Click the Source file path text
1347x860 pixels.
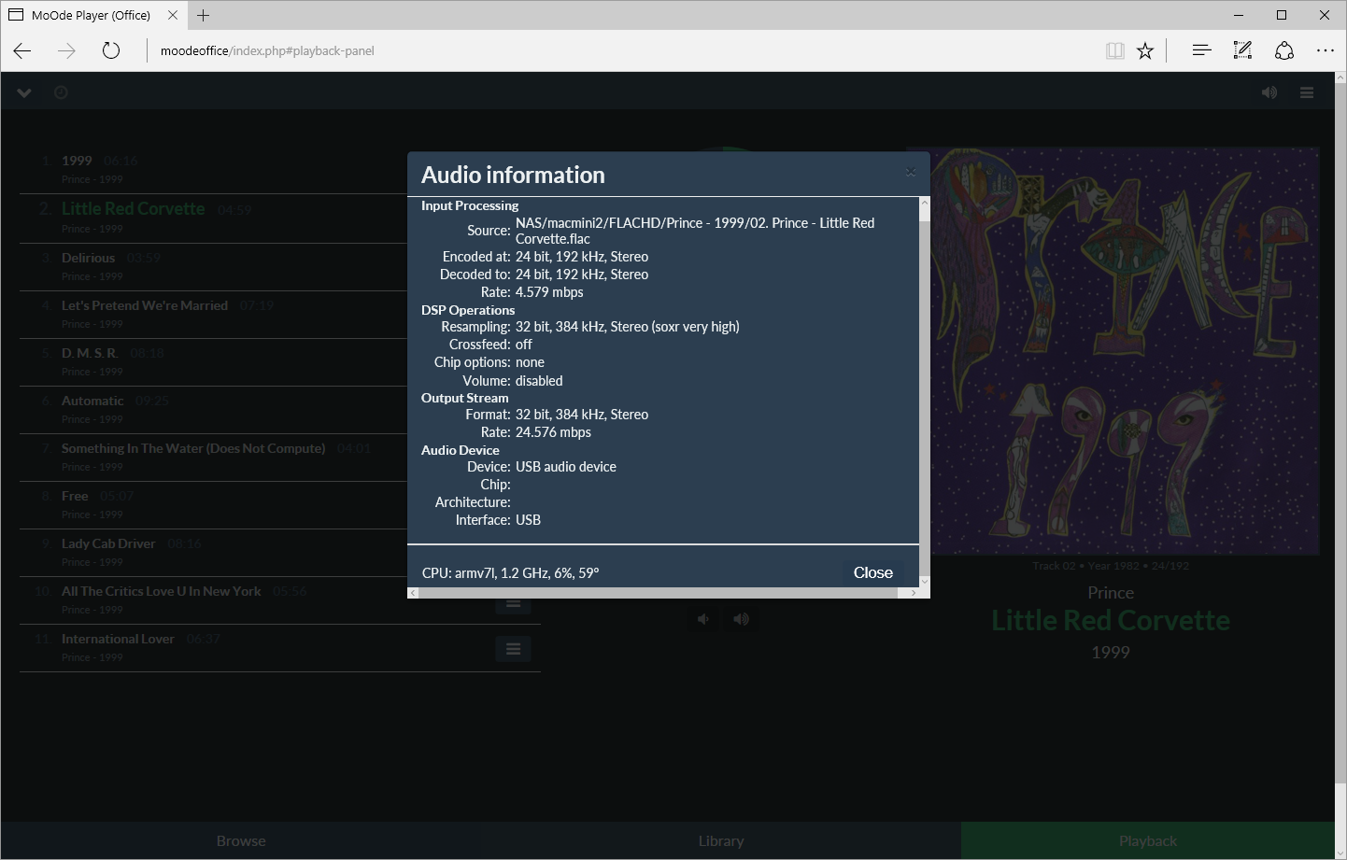pyautogui.click(x=695, y=231)
